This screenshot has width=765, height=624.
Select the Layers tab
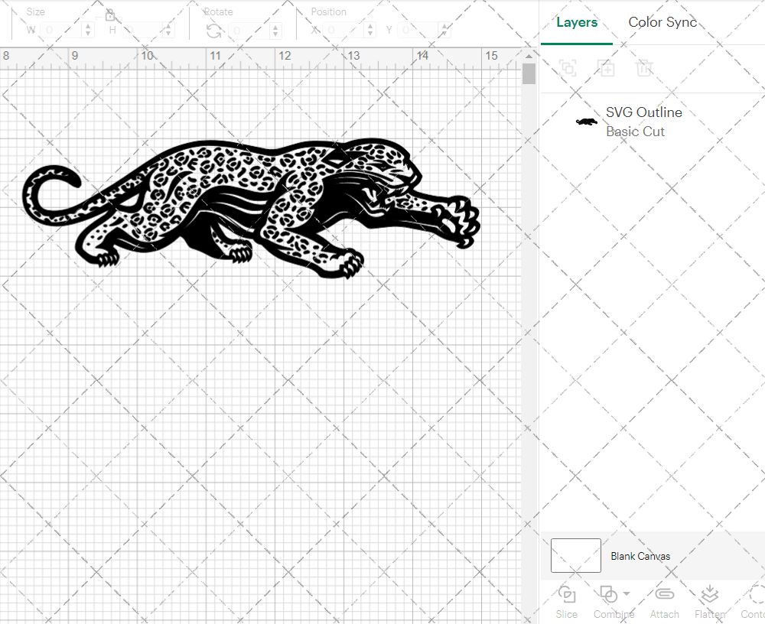pos(577,22)
